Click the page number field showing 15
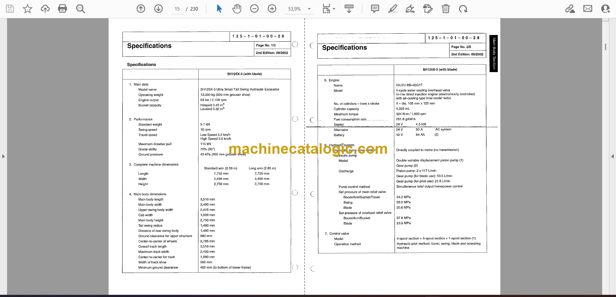Viewport: 616px width, 297px height. [x=177, y=9]
